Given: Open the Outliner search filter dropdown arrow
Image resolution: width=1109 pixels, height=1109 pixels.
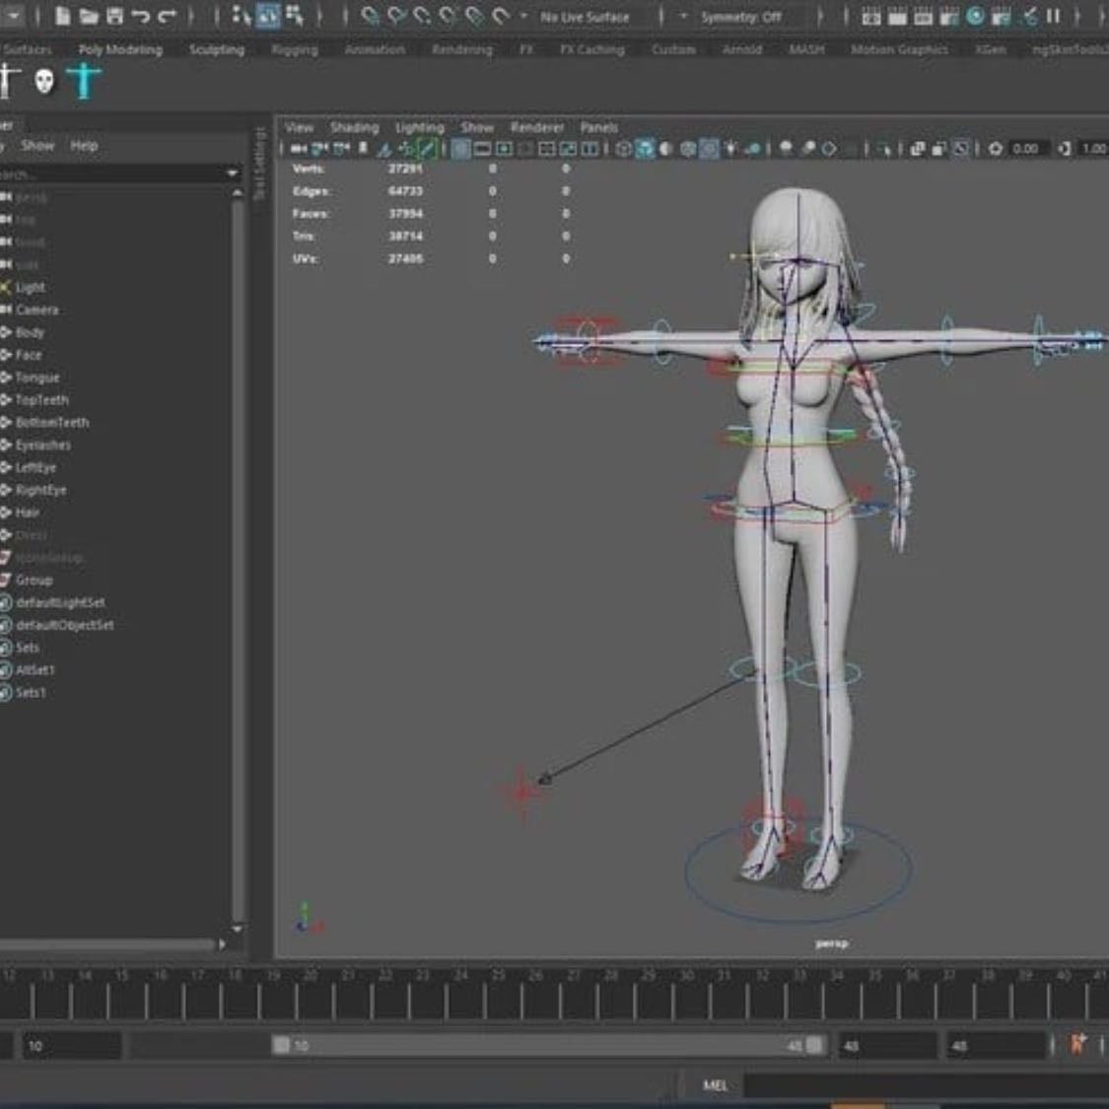Looking at the screenshot, I should click(232, 173).
